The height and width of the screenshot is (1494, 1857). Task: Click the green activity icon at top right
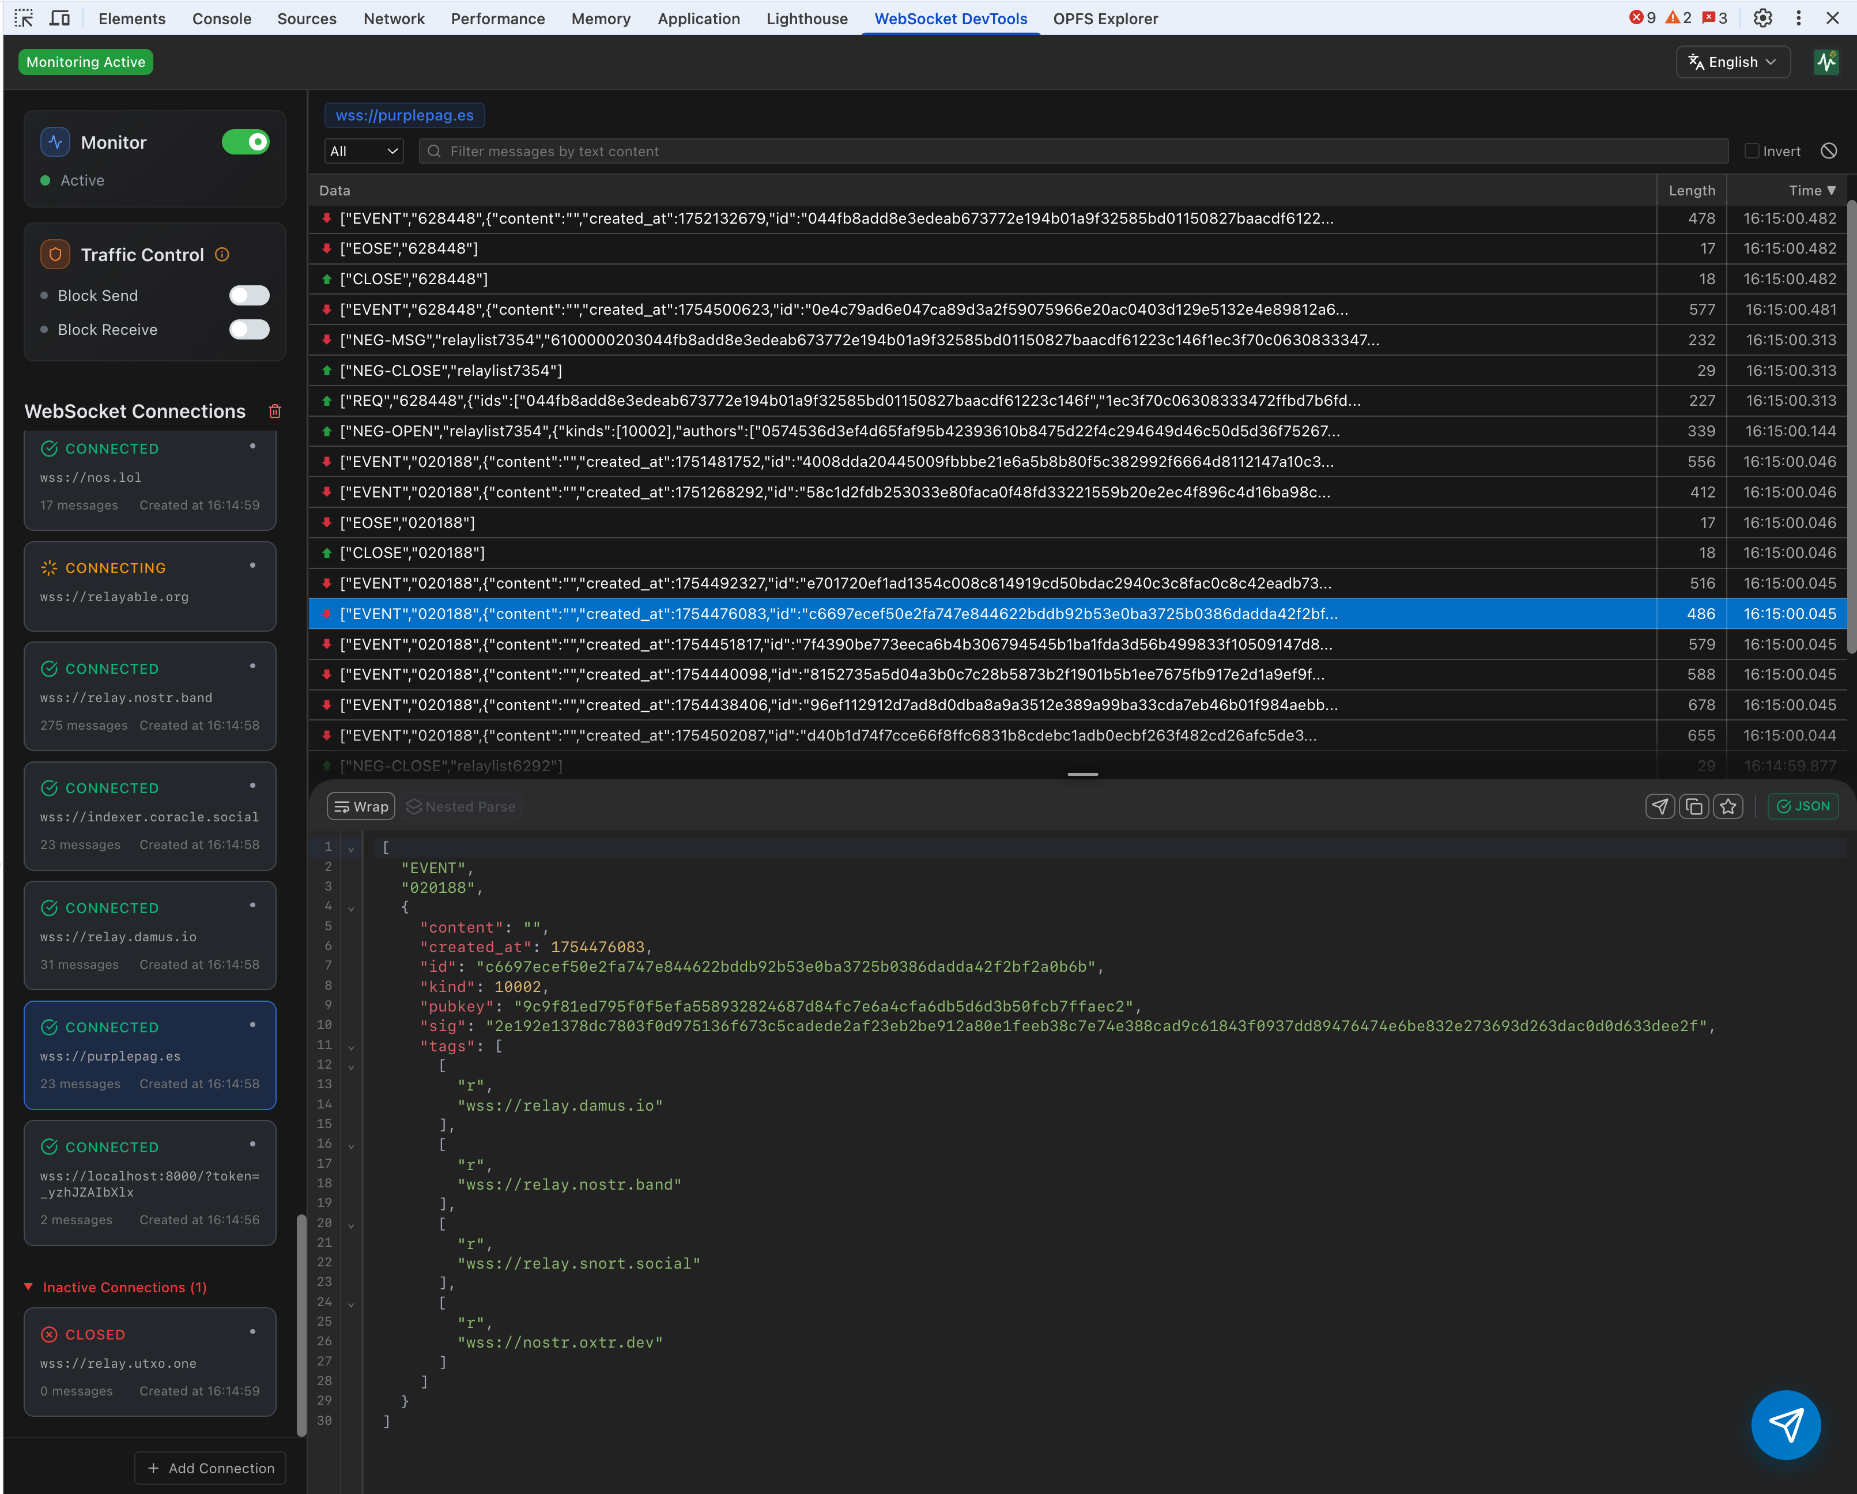tap(1826, 62)
